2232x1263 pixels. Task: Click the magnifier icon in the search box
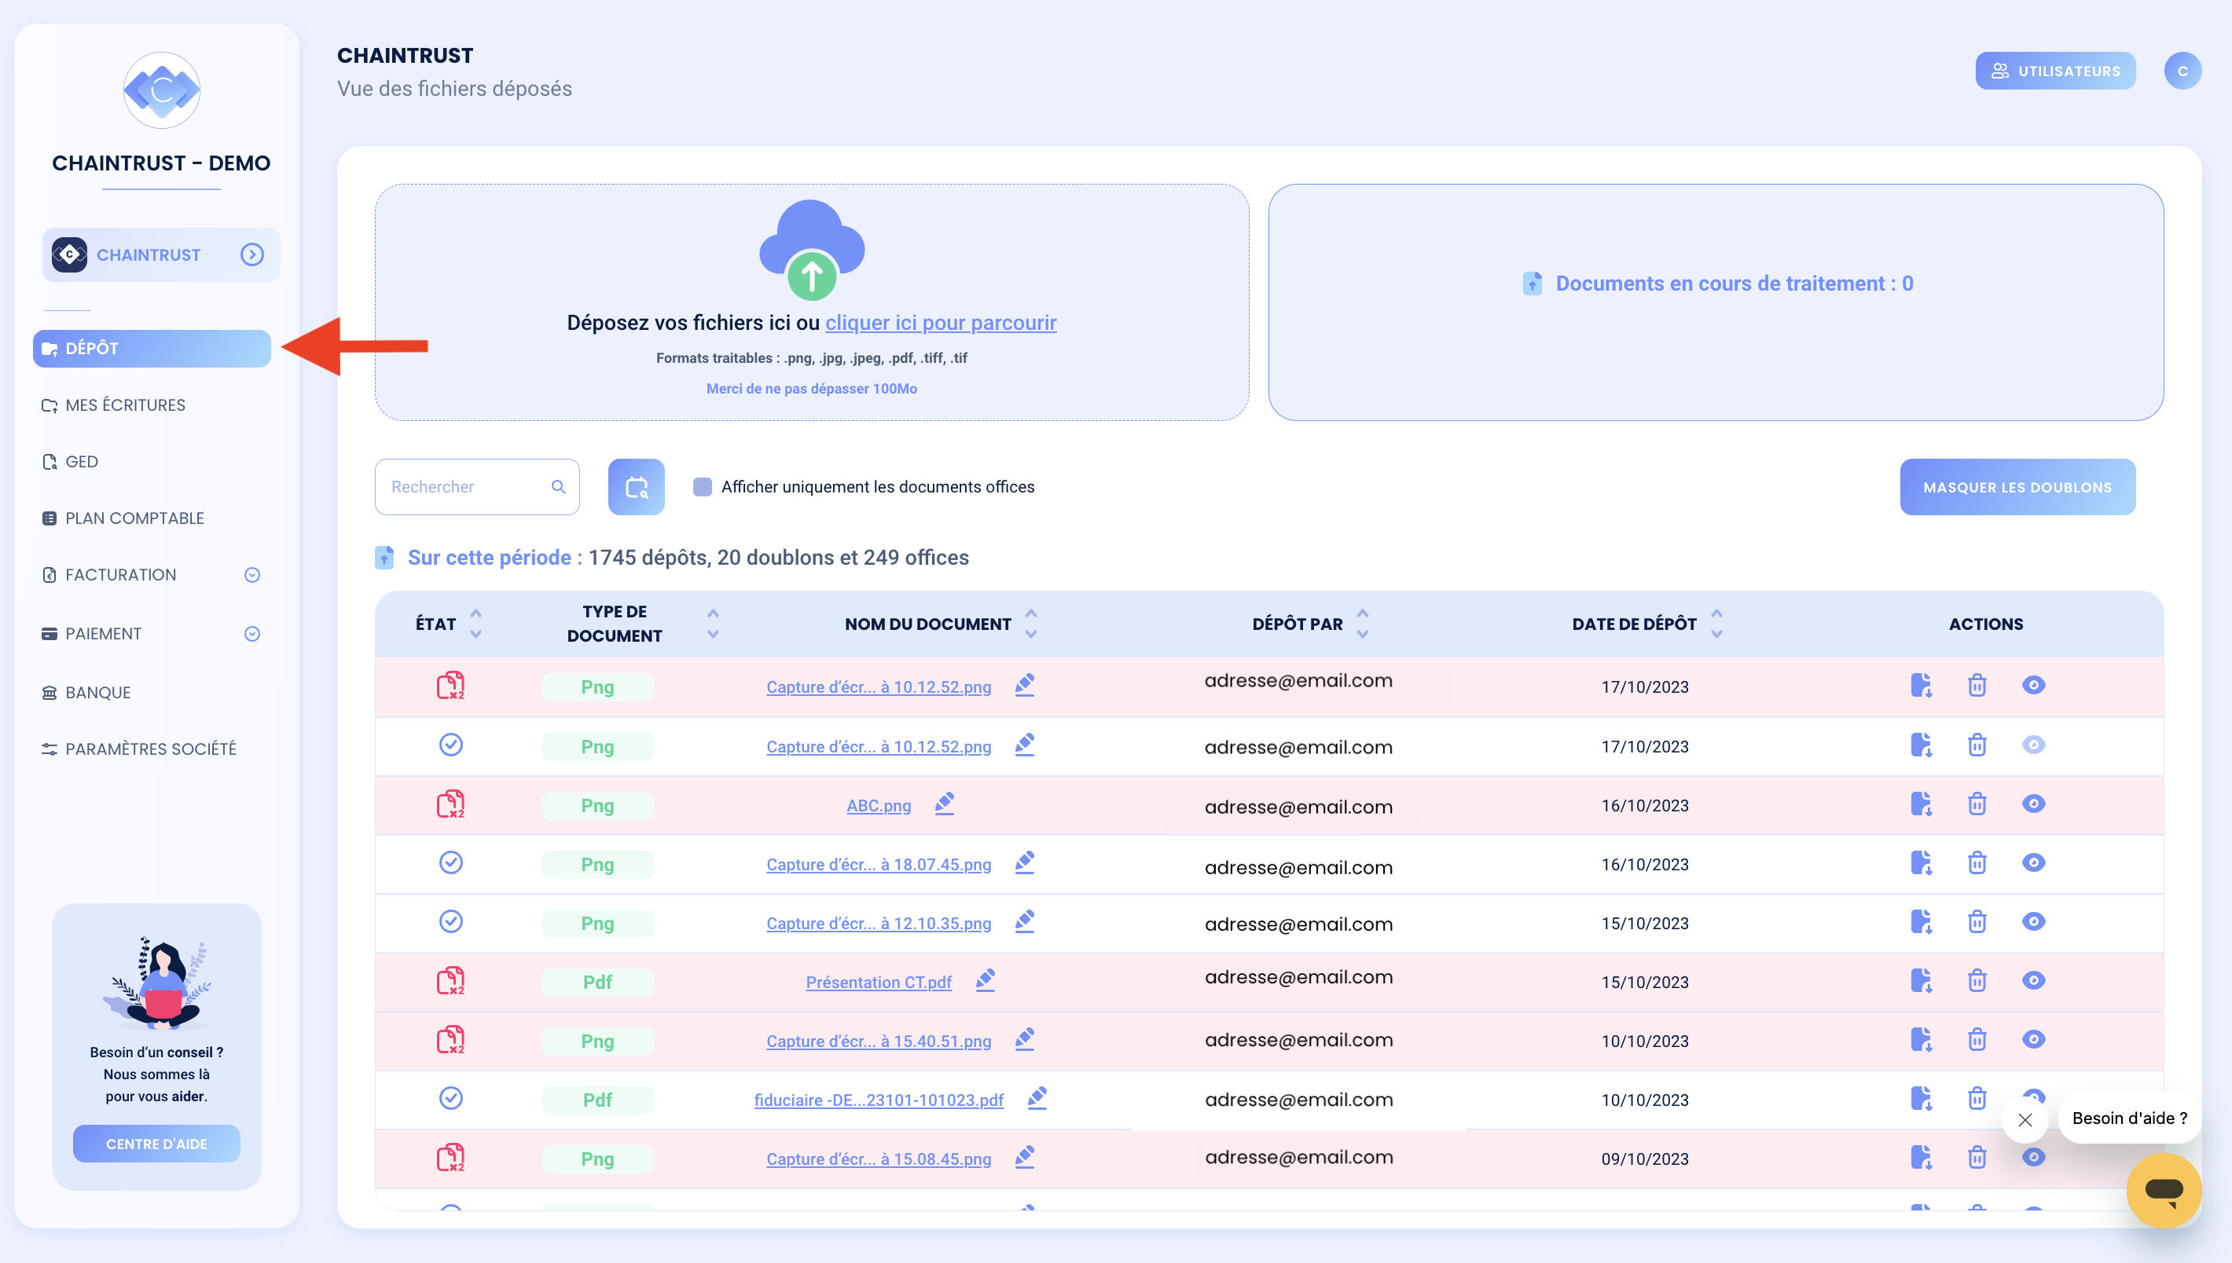[559, 487]
